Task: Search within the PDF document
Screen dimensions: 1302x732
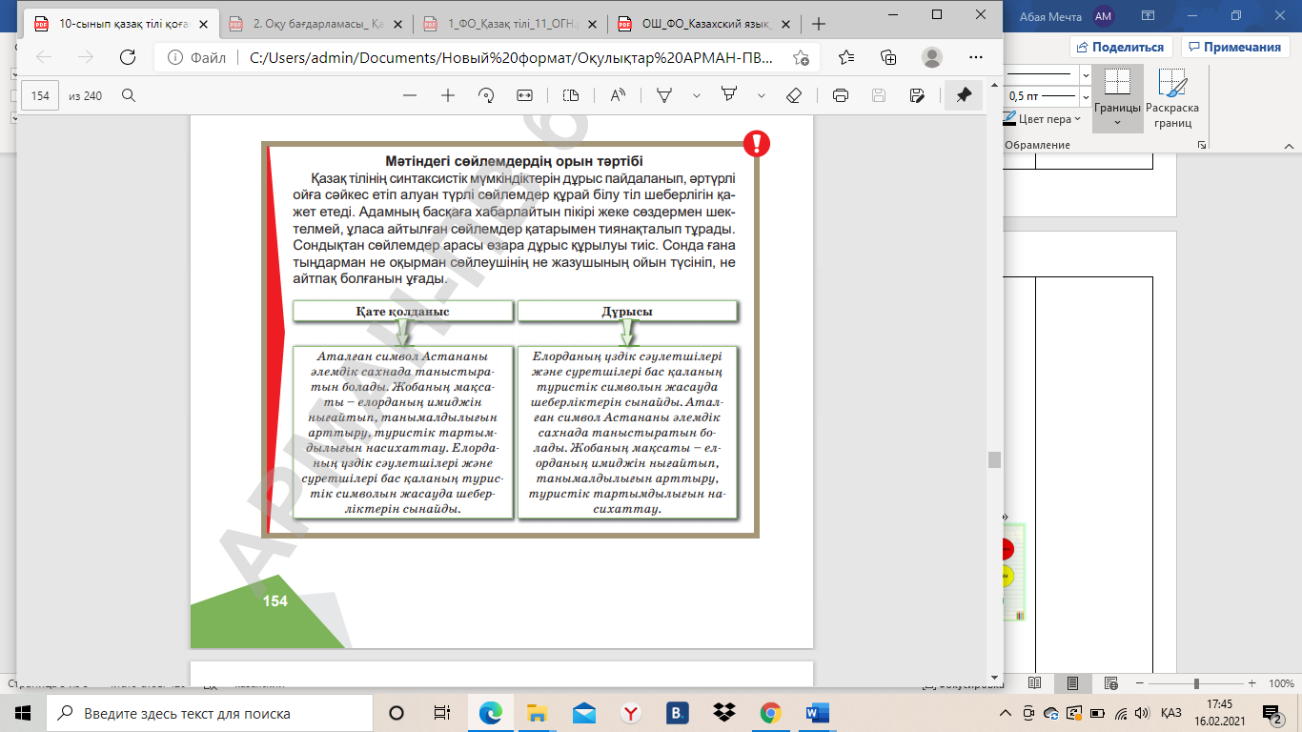Action: click(x=129, y=95)
